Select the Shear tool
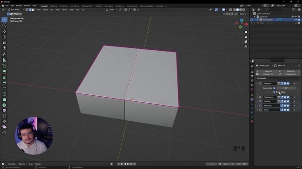The width and height of the screenshot is (302, 169). 4,127
